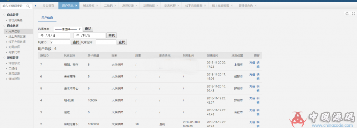Close the 商家代理 tab with its X
The image size is (357, 128).
178,6
